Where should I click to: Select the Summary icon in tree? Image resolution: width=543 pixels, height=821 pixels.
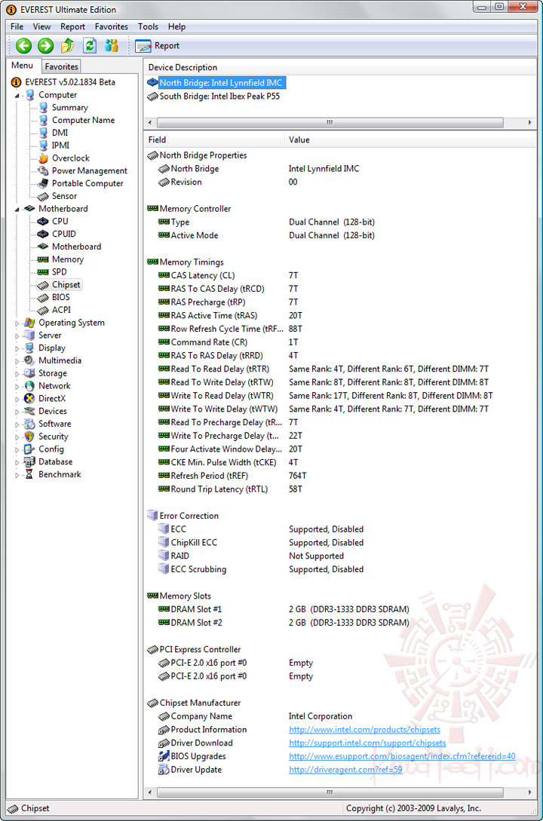pos(44,107)
